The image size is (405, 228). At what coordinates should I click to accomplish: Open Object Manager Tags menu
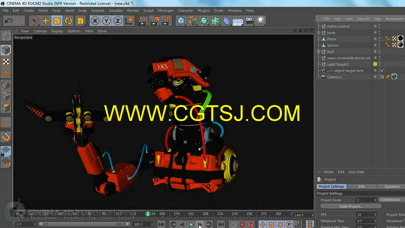click(377, 19)
